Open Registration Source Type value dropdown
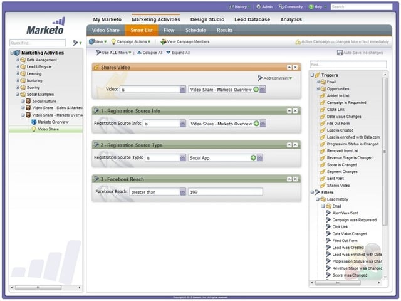 point(260,157)
